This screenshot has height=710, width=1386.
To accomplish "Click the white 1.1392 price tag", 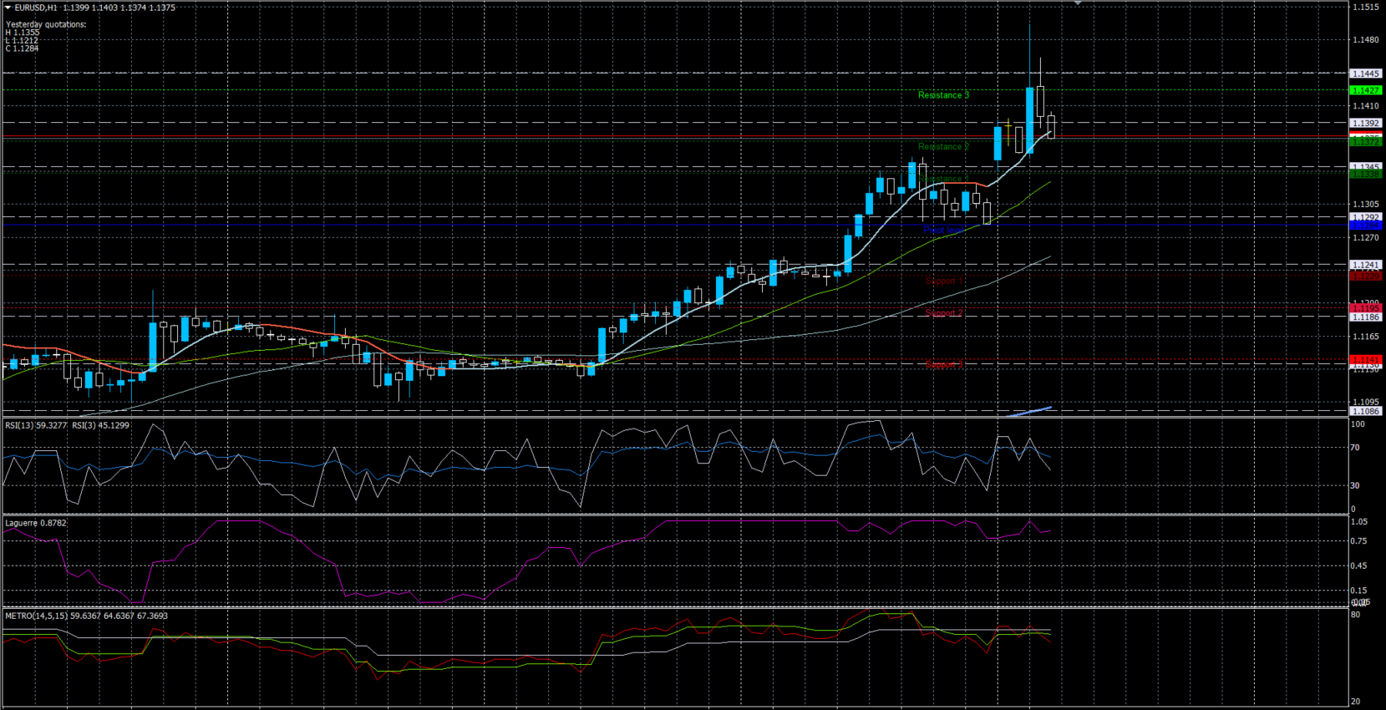I will [1366, 123].
